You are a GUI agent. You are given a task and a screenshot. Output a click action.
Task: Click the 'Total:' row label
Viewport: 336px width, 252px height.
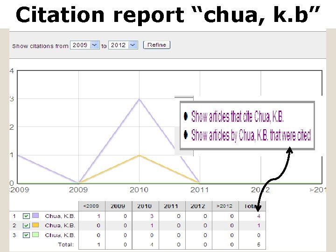(x=66, y=245)
